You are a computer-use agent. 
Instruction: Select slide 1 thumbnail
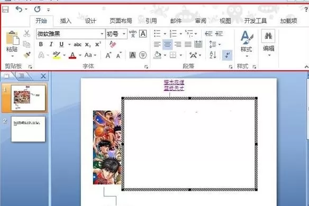tap(28, 98)
